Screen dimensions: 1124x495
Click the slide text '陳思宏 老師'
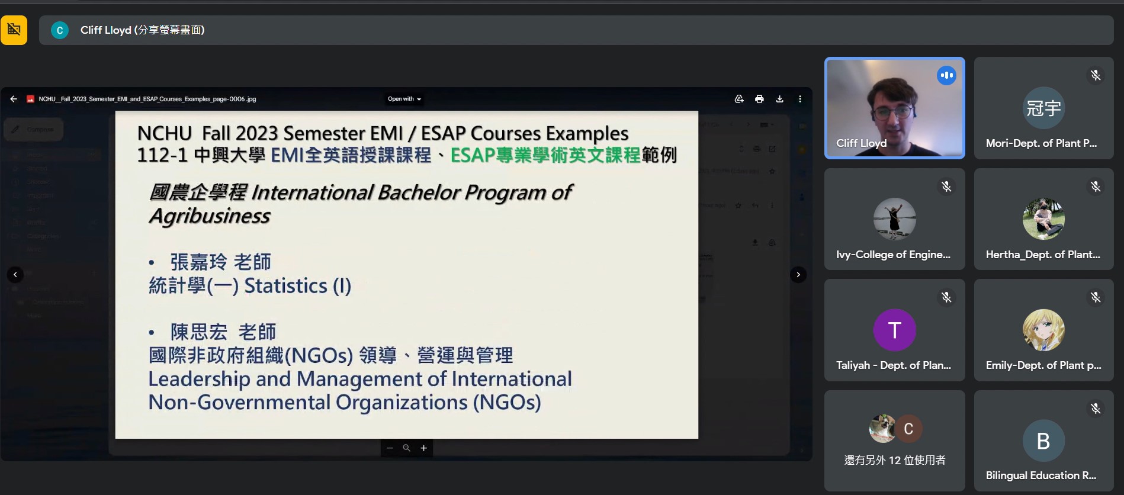223,332
